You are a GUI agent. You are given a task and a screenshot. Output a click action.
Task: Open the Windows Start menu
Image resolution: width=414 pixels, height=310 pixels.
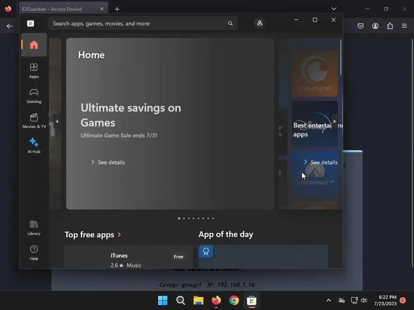point(163,300)
